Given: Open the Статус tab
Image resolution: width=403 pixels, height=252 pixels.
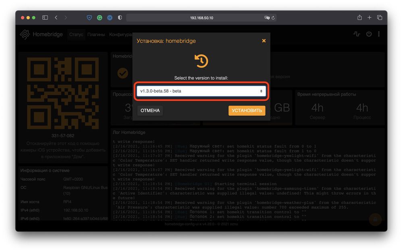Looking at the screenshot, I should click(76, 34).
